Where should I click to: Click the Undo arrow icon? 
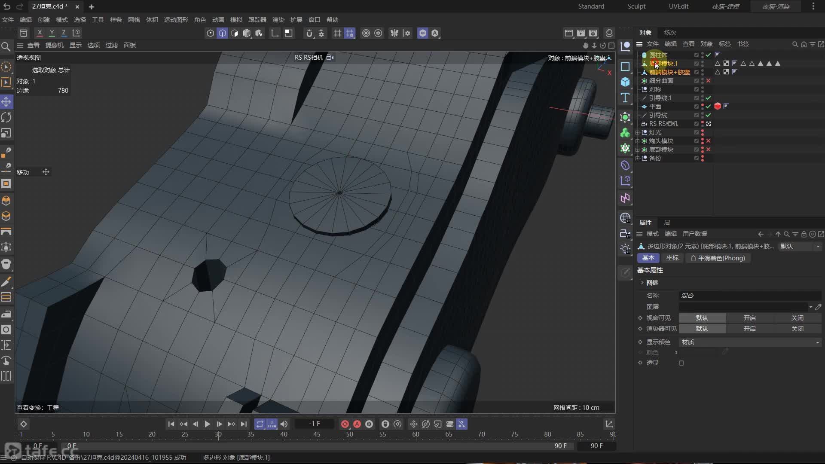coord(7,6)
